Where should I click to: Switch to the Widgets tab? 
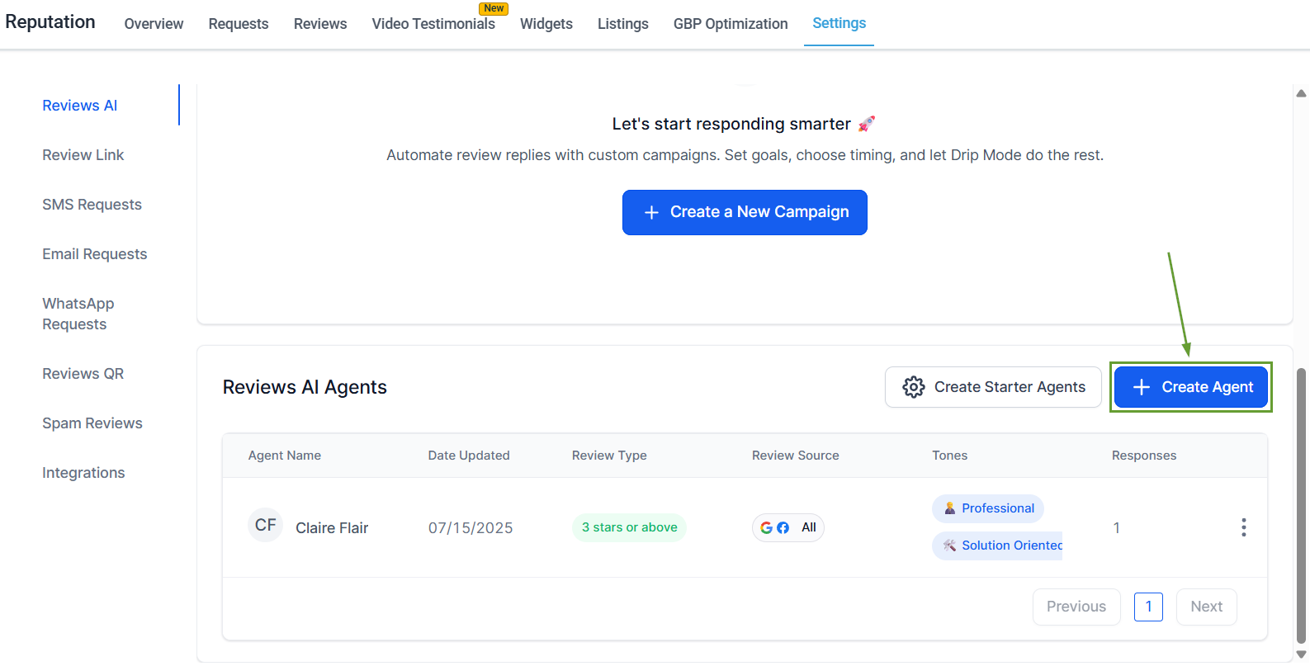[x=546, y=24]
